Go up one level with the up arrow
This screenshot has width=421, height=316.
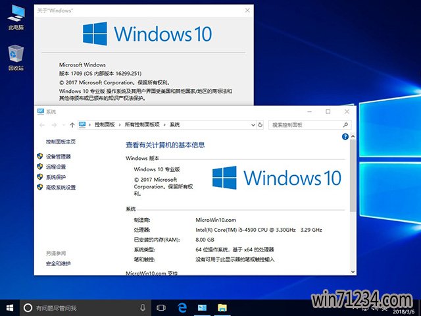(72, 125)
